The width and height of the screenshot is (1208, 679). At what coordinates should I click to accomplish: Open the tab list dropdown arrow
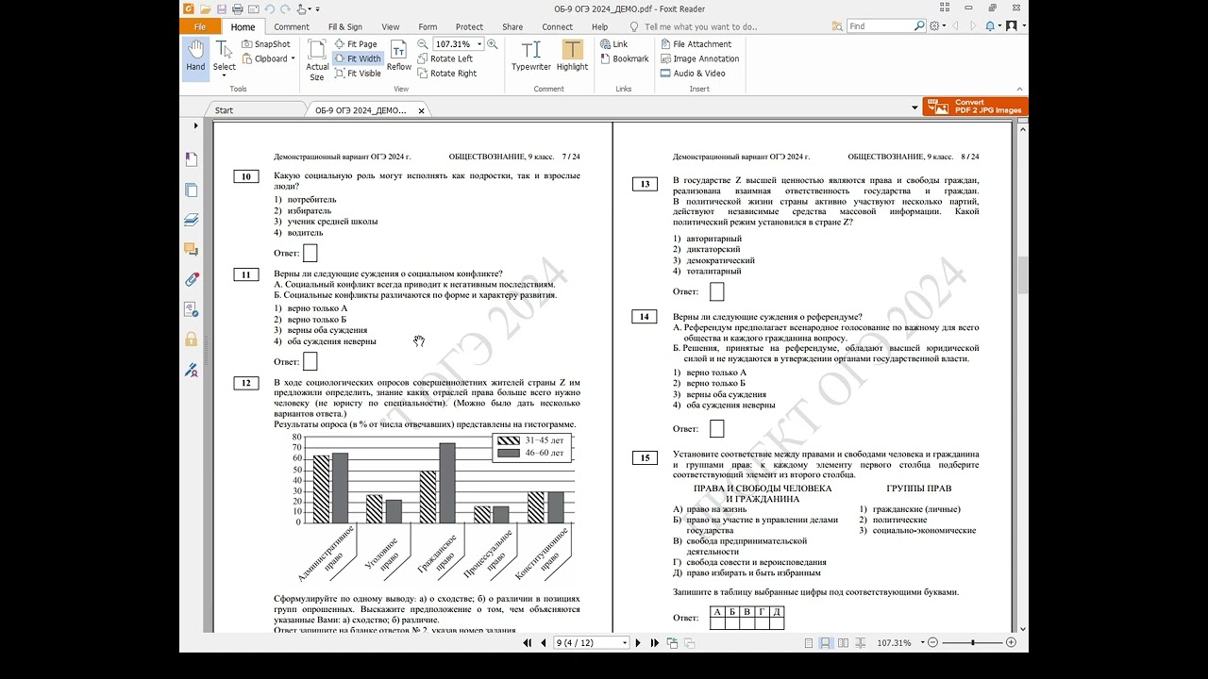[x=914, y=108]
